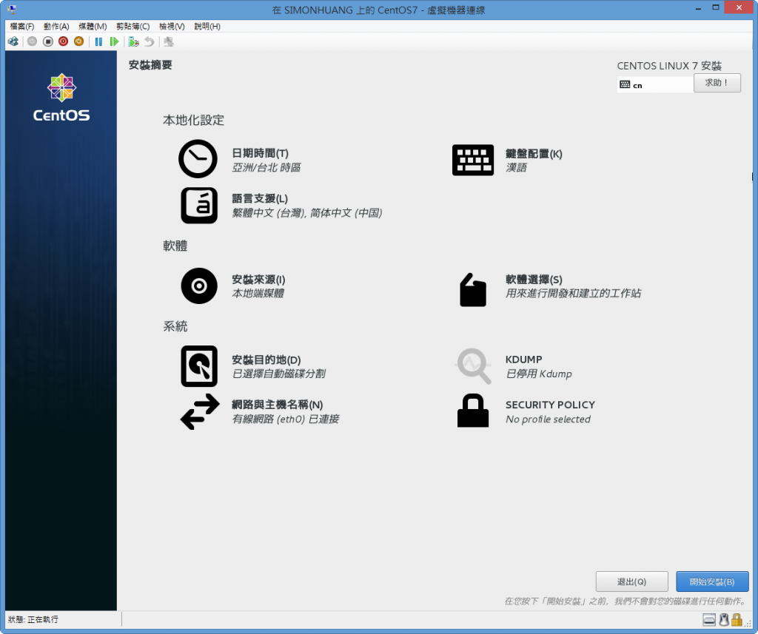Open the 剪貼簿(C) menu
This screenshot has height=634, width=758.
133,26
